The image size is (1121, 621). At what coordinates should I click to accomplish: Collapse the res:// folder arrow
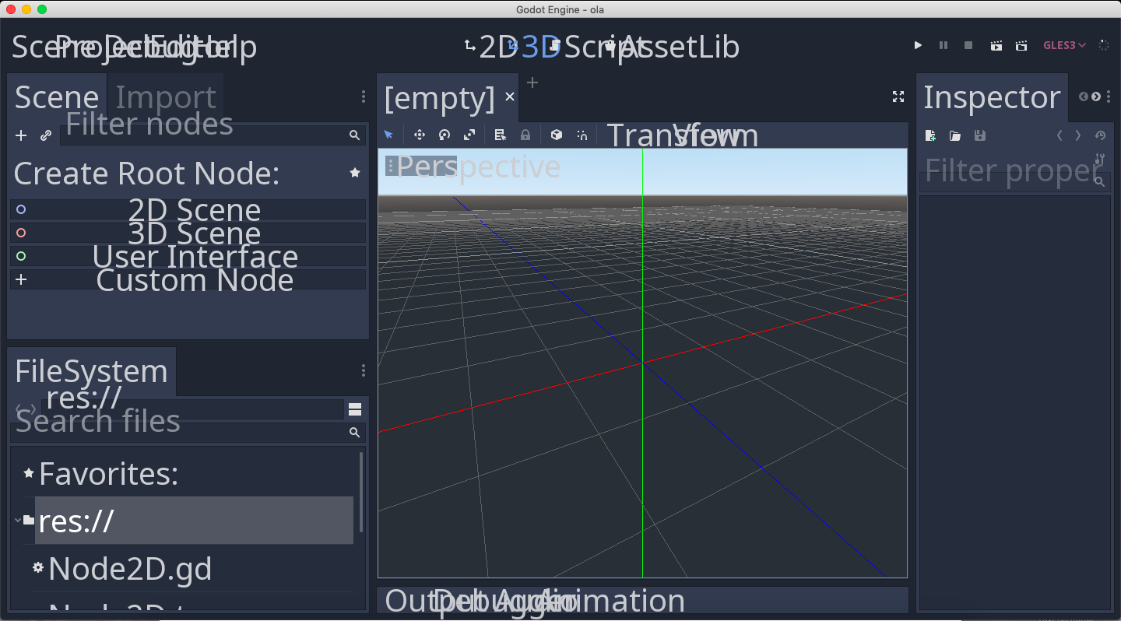click(x=17, y=519)
